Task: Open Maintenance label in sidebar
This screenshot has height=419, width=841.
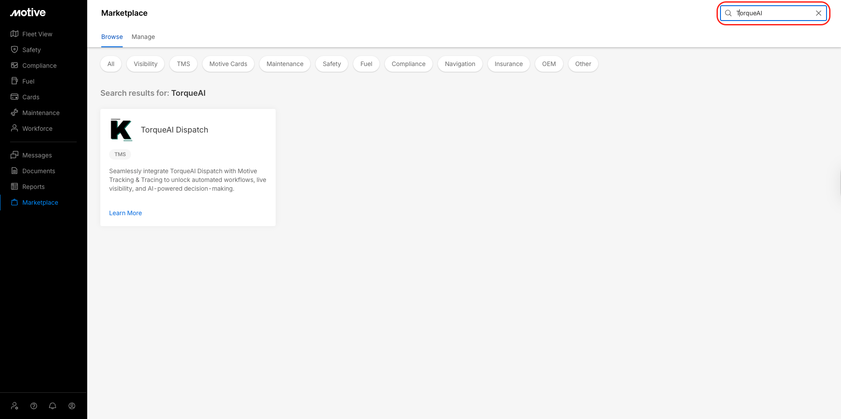Action: coord(41,113)
